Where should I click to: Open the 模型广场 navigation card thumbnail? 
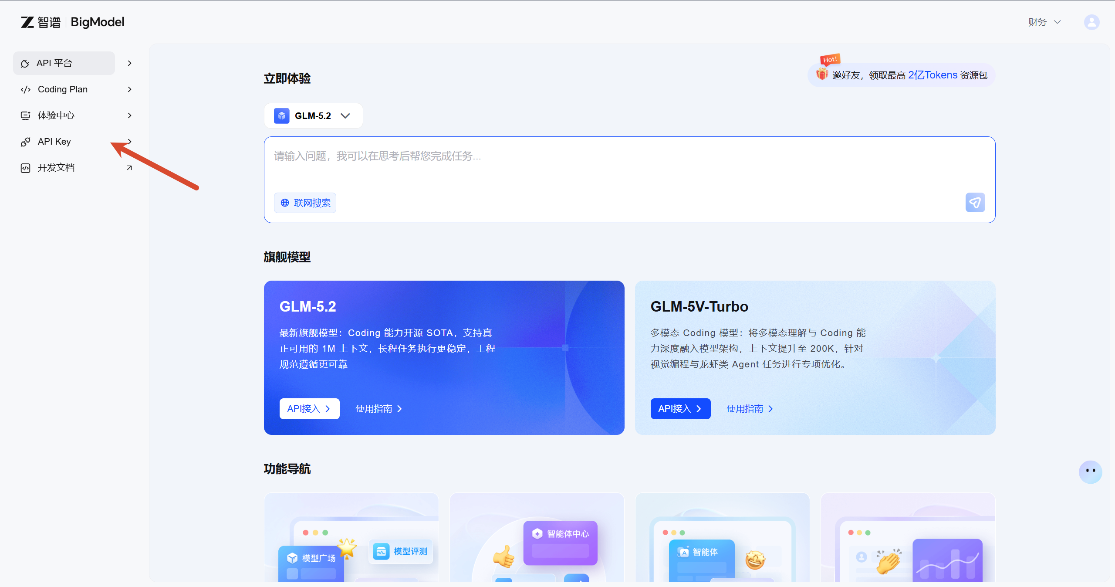(x=351, y=537)
